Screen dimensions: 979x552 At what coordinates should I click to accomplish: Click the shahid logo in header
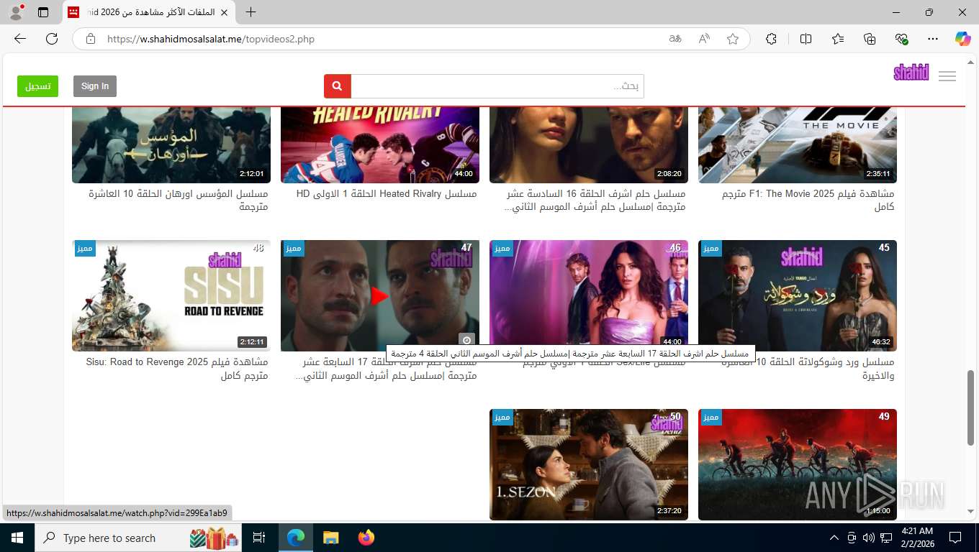pos(911,73)
